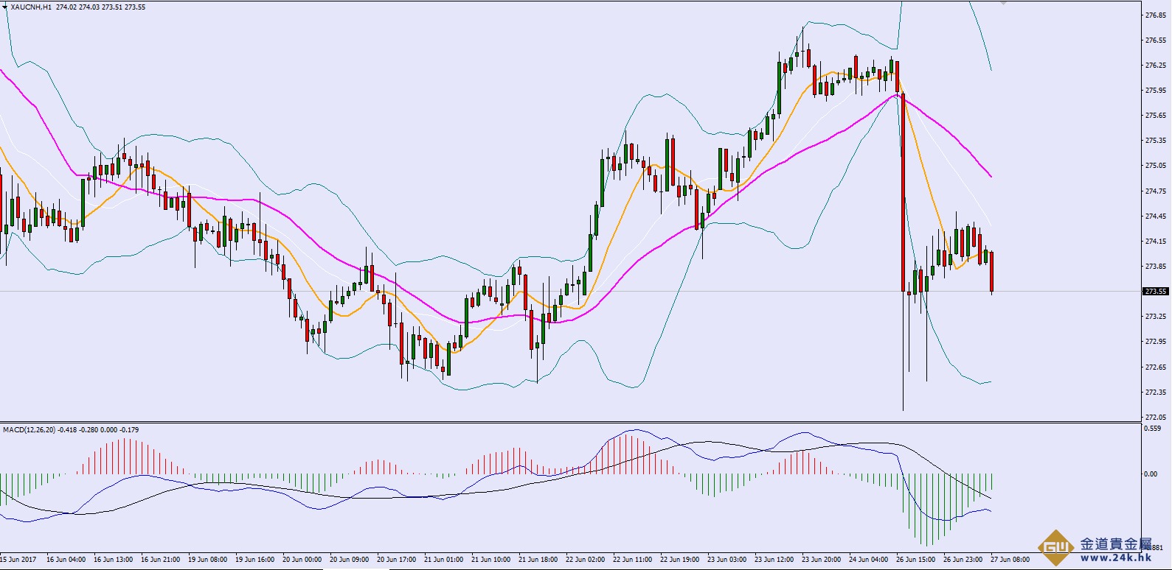Click the MACD scale value 0.559
Image resolution: width=1172 pixels, height=570 pixels.
point(1151,428)
